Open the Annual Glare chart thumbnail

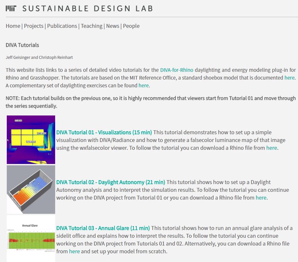[31, 238]
